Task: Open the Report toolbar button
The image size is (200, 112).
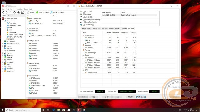Action: [x=31, y=12]
